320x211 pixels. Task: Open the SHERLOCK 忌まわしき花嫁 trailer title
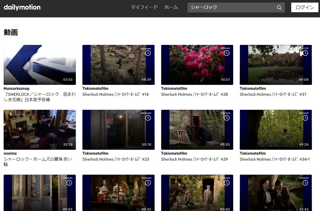pyautogui.click(x=40, y=97)
